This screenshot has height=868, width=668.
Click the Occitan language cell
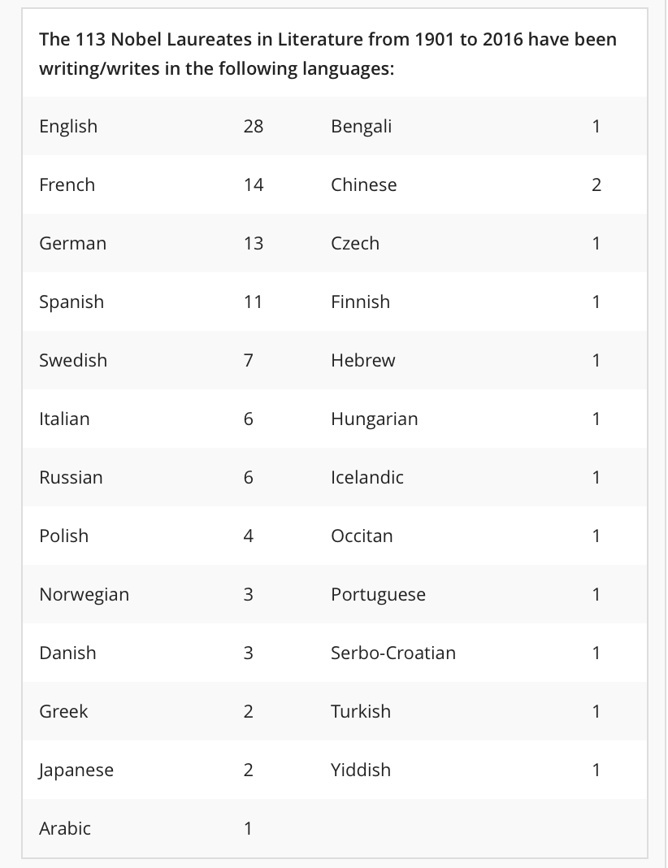(362, 536)
